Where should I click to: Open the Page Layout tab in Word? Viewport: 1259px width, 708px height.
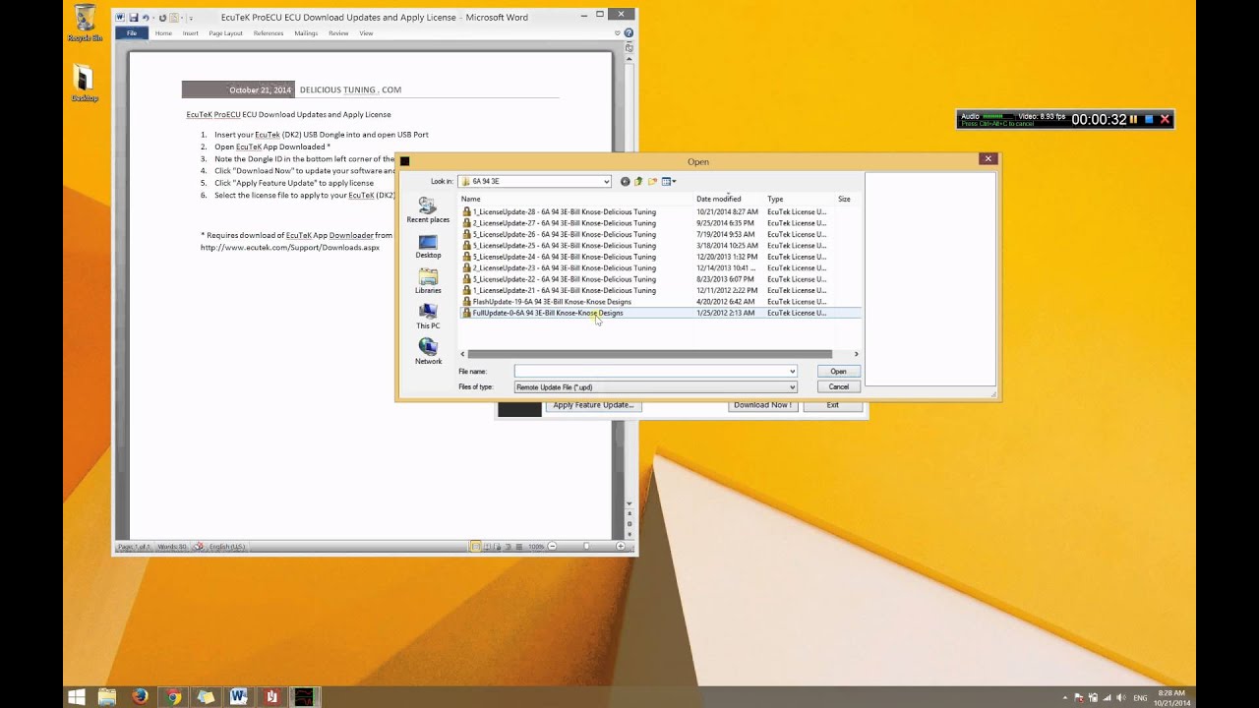click(225, 33)
